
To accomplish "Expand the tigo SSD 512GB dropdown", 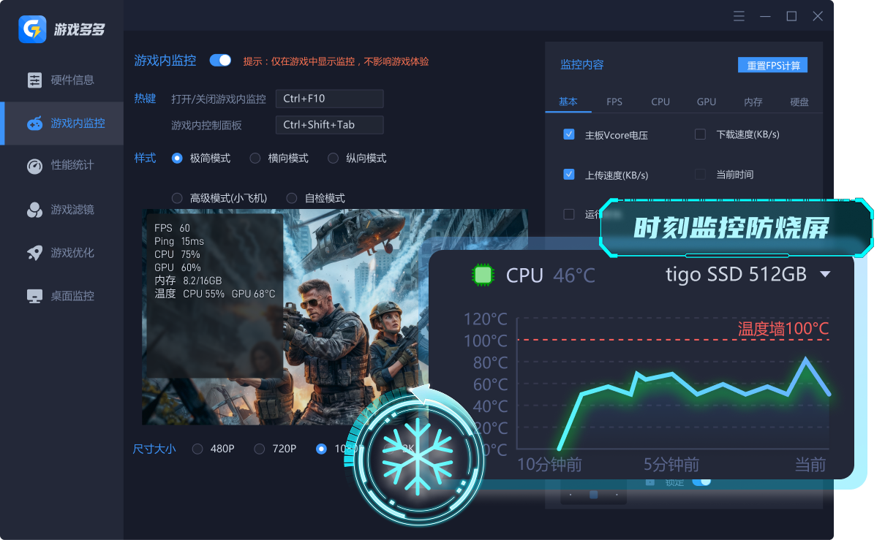I will tap(826, 275).
